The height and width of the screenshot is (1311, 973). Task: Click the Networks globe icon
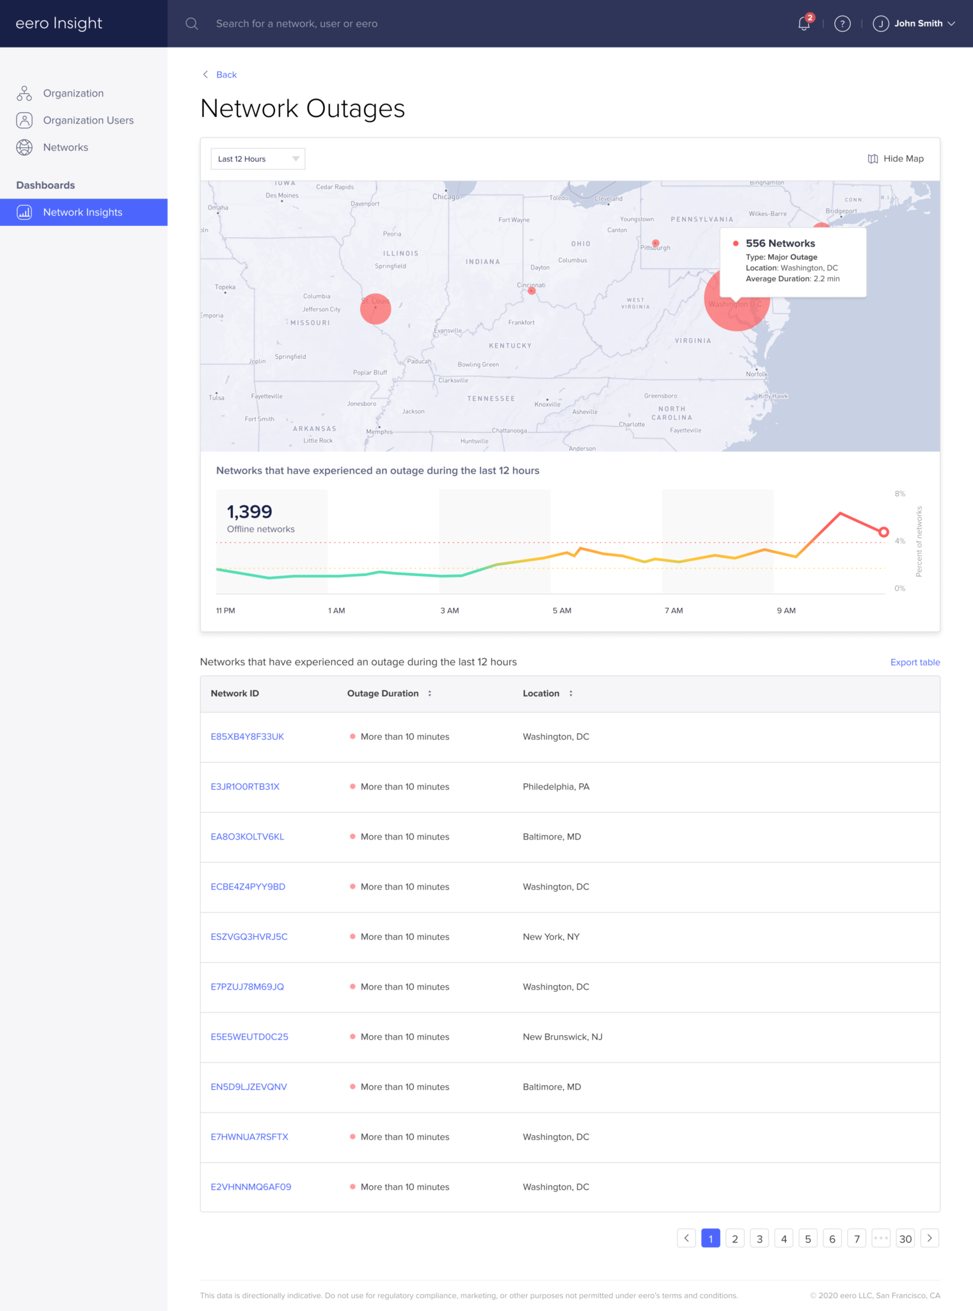[24, 147]
